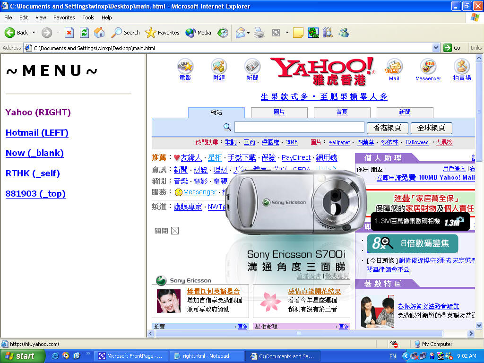484x363 pixels.
Task: Switch to the Microsoft FrontPage taskbar button
Action: click(131, 356)
